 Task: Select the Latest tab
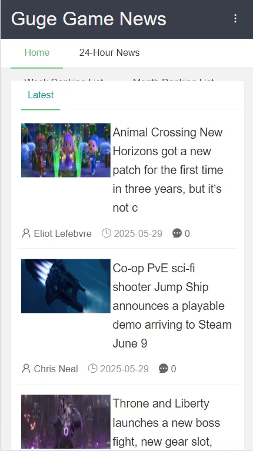(41, 95)
